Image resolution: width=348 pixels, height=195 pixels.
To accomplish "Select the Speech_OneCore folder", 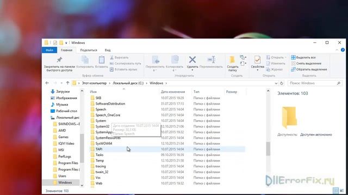I will 105,115.
